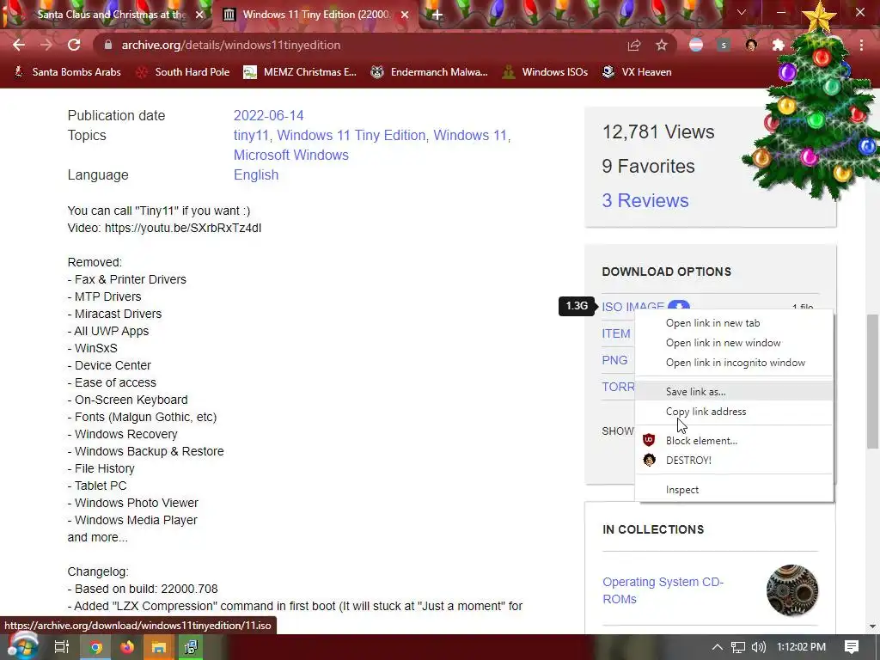Screen dimensions: 880x660
Task: Click the archive.org address bar
Action: [359, 45]
